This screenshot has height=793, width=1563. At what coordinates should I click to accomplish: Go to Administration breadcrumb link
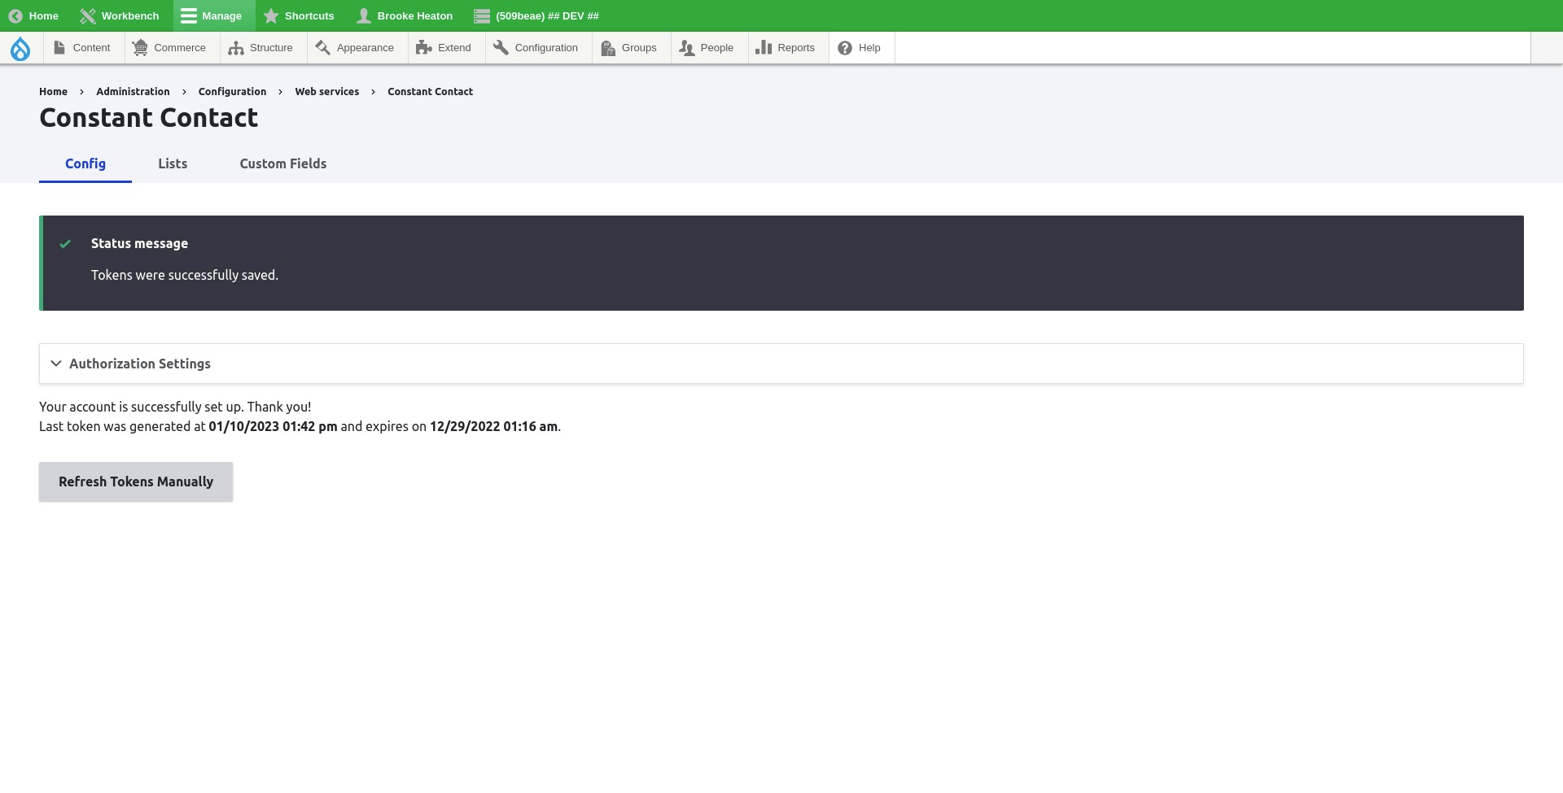pos(133,92)
